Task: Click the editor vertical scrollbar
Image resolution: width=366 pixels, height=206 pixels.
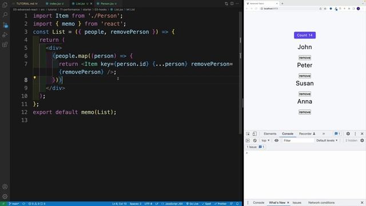Action: pos(240,73)
